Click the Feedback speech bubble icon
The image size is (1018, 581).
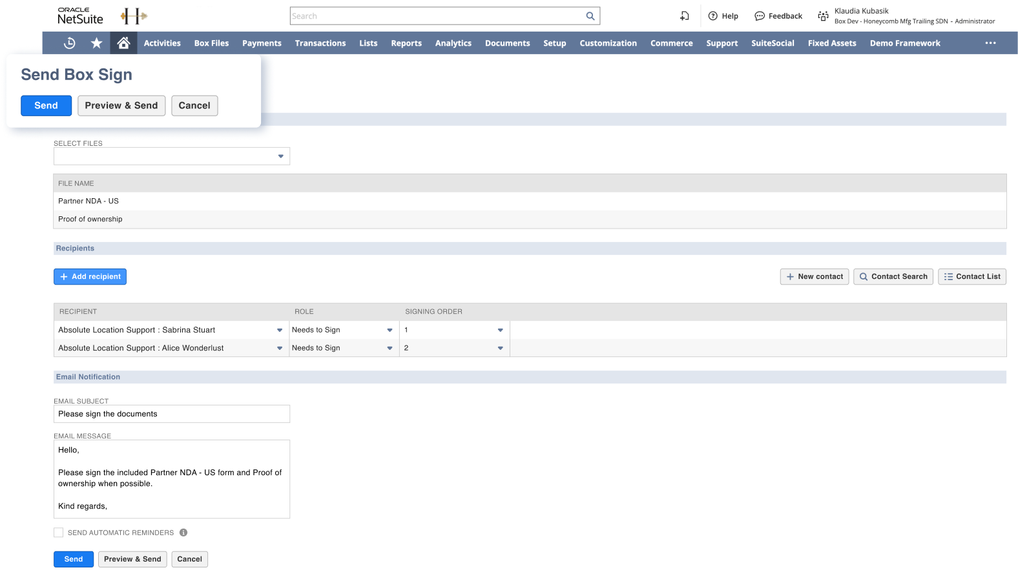[760, 16]
